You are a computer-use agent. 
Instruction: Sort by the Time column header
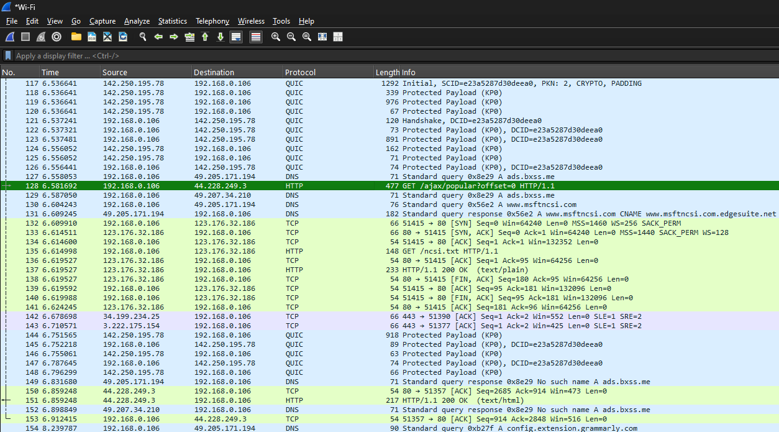[x=70, y=72]
